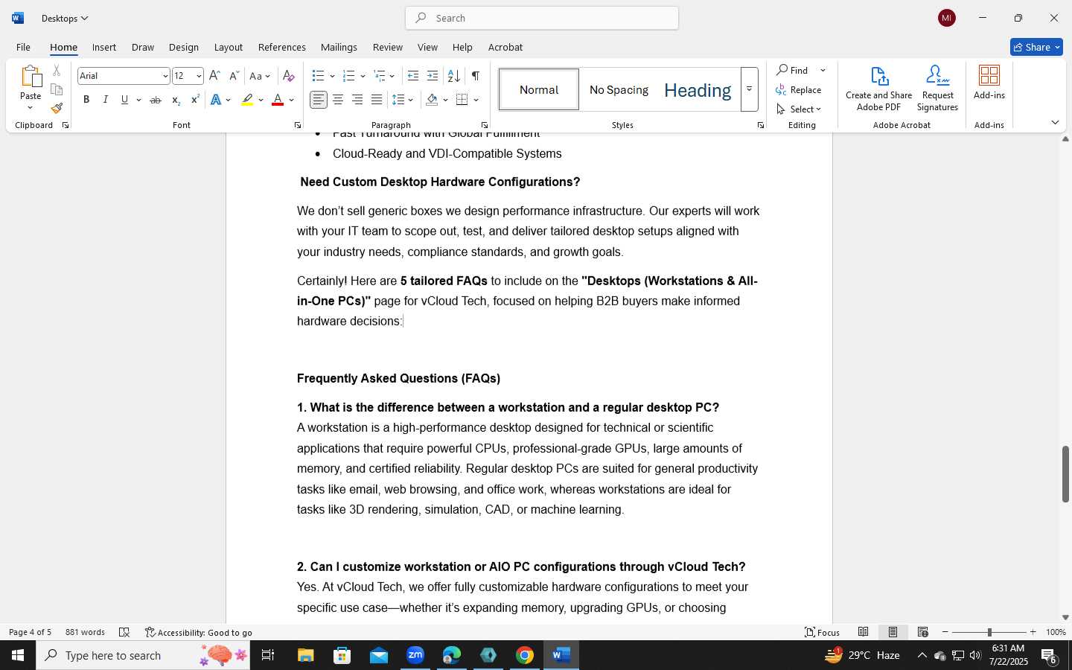
Task: Apply the Heading style
Action: 698,89
